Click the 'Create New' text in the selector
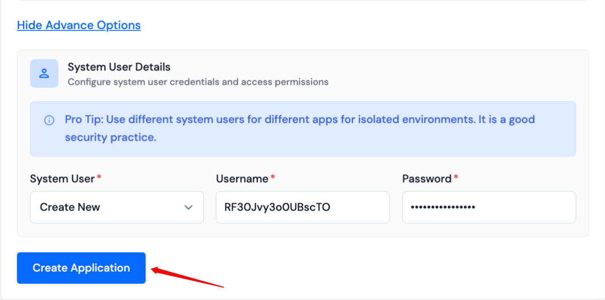The height and width of the screenshot is (300, 605). pyautogui.click(x=70, y=207)
